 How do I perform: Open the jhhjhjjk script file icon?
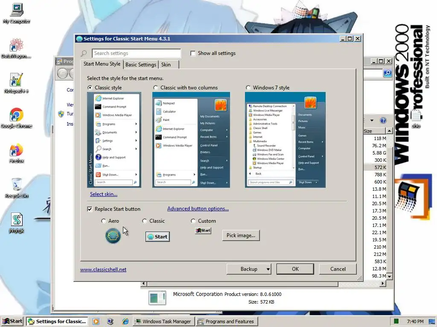17,223
